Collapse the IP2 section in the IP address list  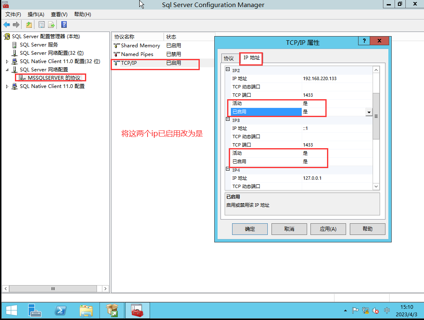[x=228, y=70]
